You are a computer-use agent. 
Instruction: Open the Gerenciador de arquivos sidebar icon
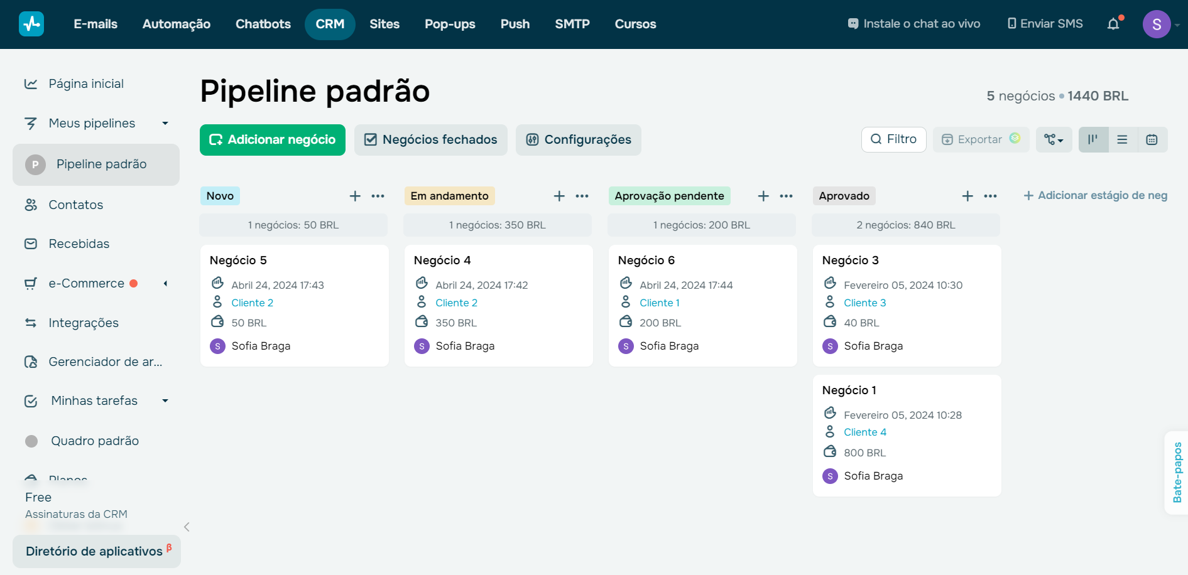point(31,362)
